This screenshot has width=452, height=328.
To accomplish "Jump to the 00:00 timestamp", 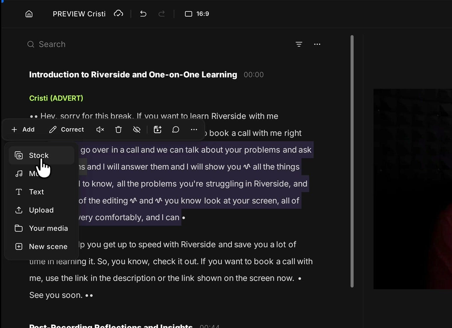I will coord(254,75).
